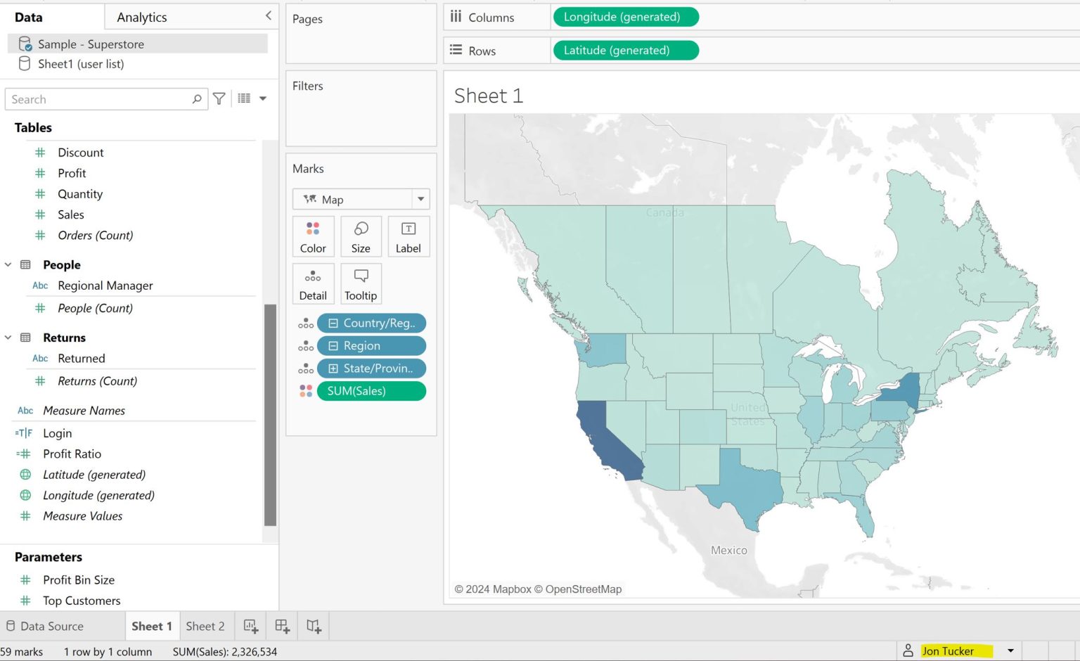1080x661 pixels.
Task: Toggle the filter icon beside the search box
Action: (219, 98)
